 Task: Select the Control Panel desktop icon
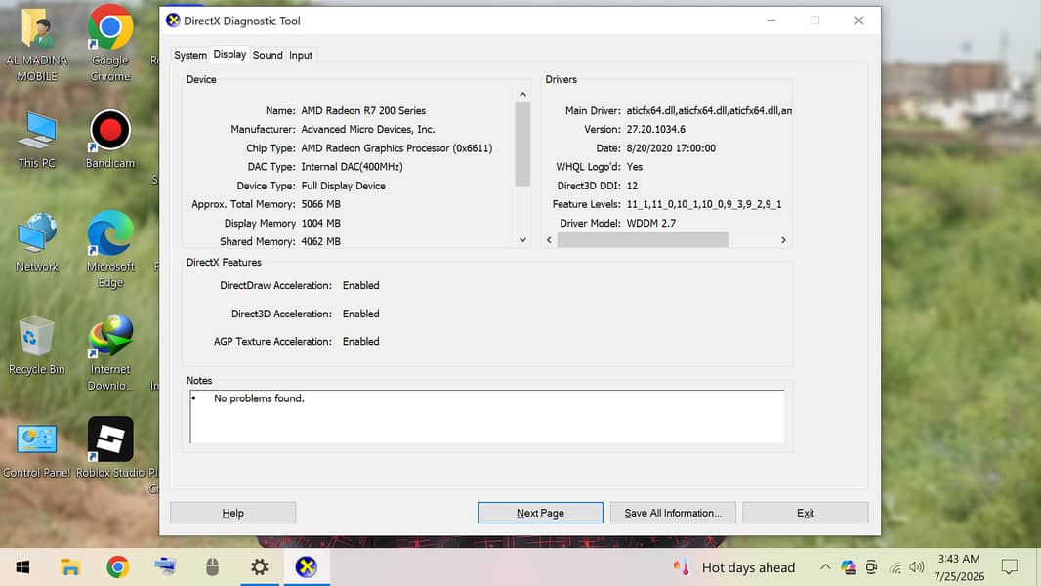(36, 450)
